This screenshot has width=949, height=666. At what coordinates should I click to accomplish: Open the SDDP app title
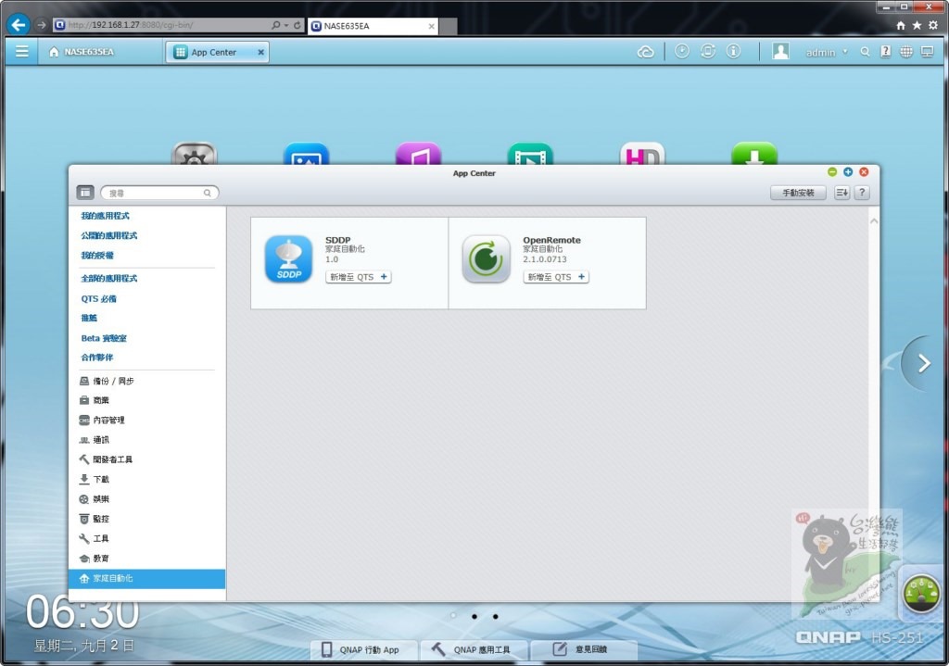coord(337,240)
